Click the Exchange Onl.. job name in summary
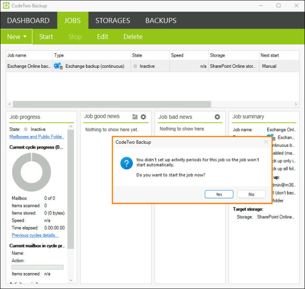This screenshot has width=305, height=289. point(281,130)
